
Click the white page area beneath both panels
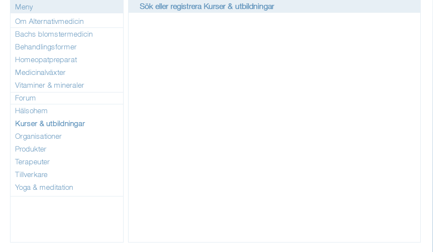tap(216, 248)
